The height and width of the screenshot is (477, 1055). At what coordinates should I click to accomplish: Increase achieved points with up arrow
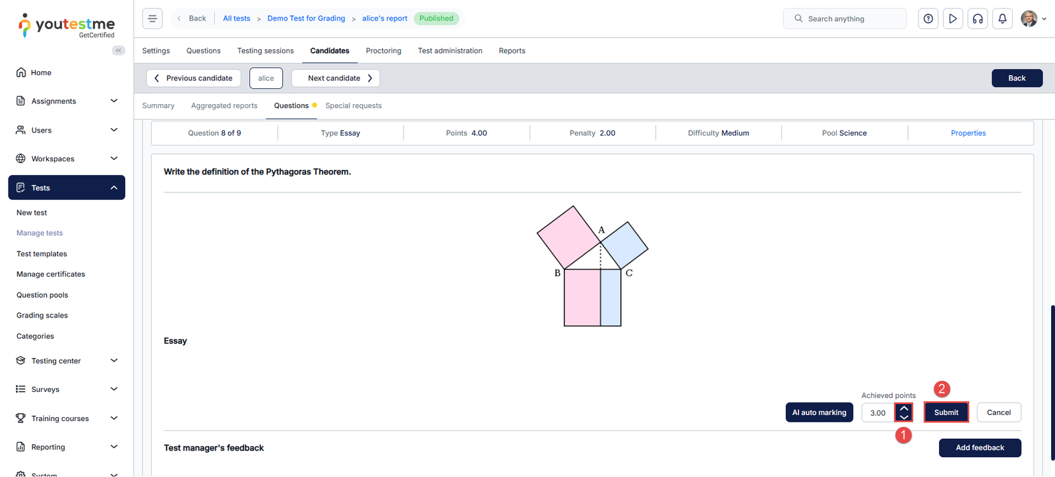pyautogui.click(x=904, y=408)
